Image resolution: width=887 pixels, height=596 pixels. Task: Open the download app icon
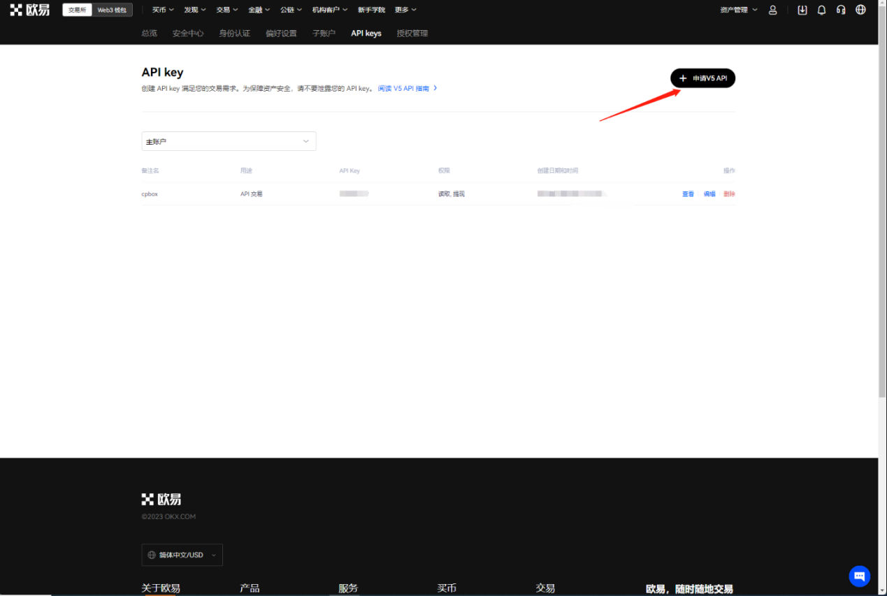[x=802, y=10]
